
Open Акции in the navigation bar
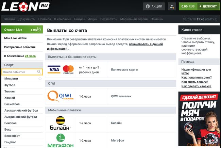click(x=92, y=19)
